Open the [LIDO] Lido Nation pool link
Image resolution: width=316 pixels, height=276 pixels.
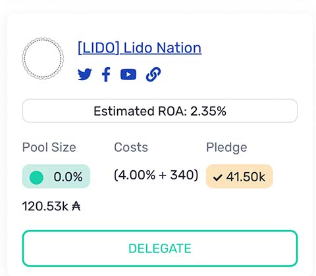(x=140, y=48)
